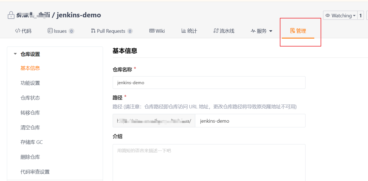Click 转移仓库 in the sidebar
The height and width of the screenshot is (181, 368).
pyautogui.click(x=30, y=113)
